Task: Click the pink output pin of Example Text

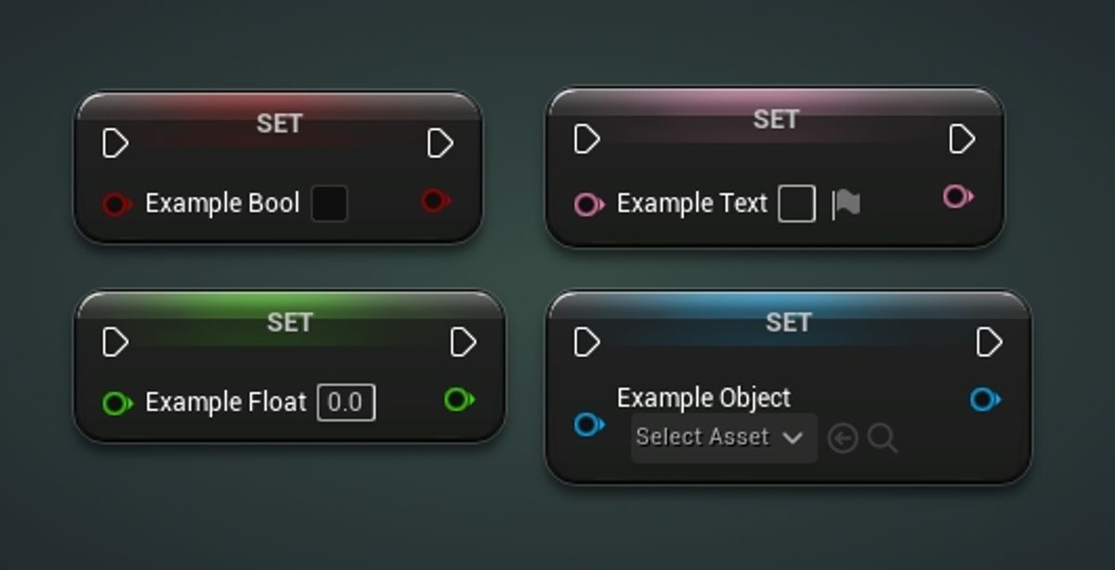Action: (957, 197)
